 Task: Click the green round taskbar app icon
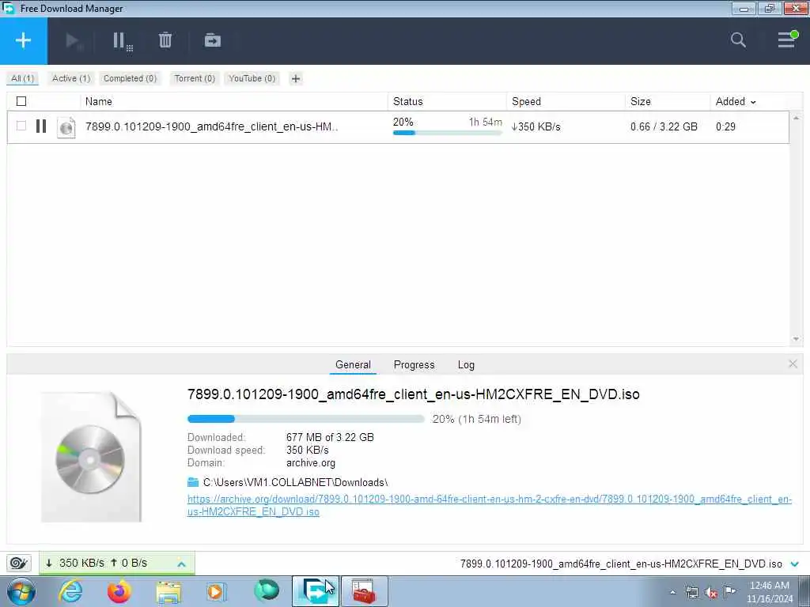coord(267,590)
